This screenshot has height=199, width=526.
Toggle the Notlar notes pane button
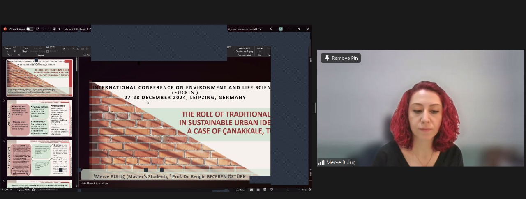click(241, 190)
